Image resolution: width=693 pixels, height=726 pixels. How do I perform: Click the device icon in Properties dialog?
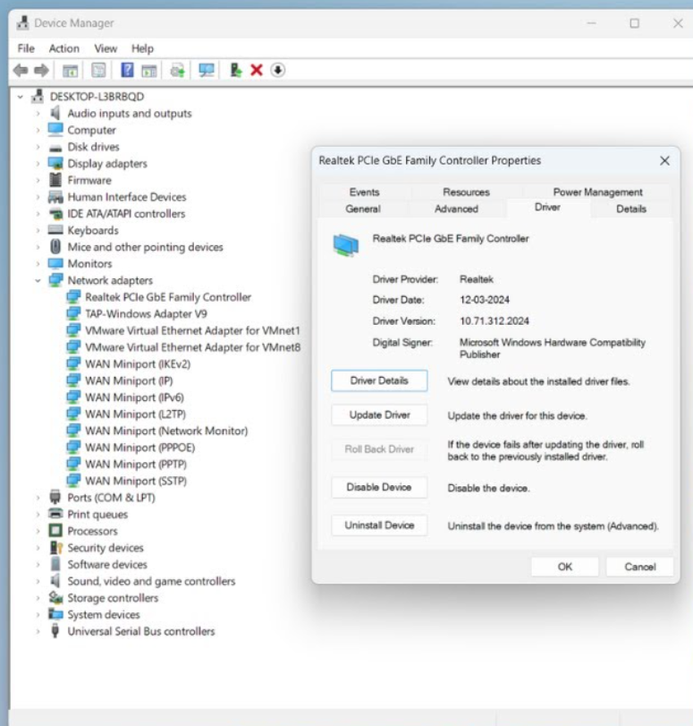(346, 245)
